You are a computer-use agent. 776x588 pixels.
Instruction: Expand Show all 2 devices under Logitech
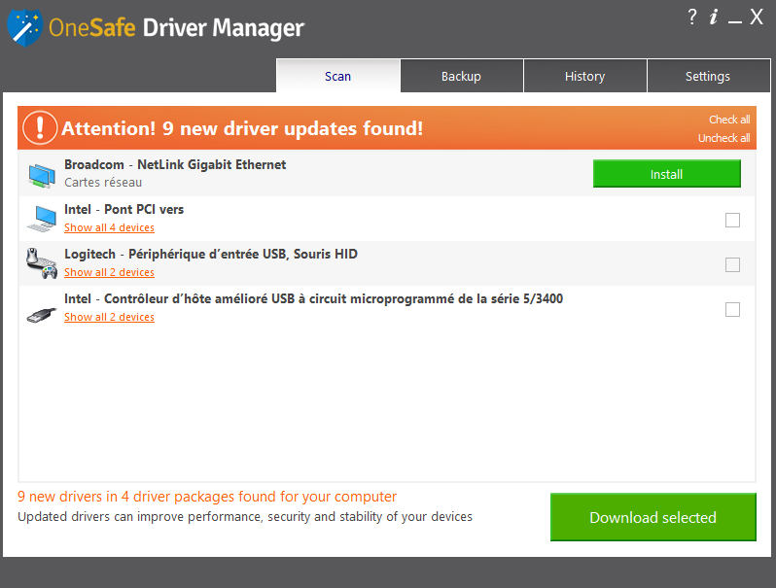click(109, 272)
